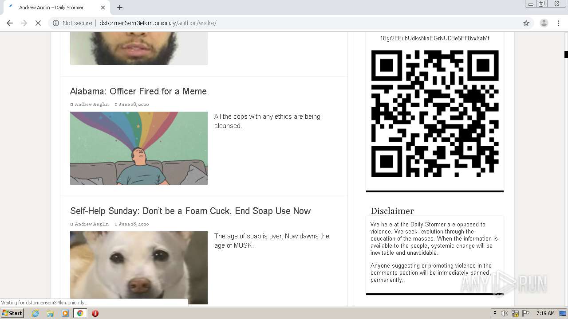The width and height of the screenshot is (568, 319).
Task: Open the Not secure site info icon
Action: 56,23
